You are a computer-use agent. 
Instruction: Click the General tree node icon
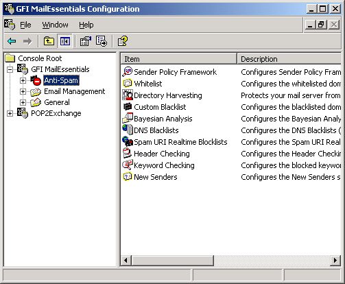pos(36,102)
